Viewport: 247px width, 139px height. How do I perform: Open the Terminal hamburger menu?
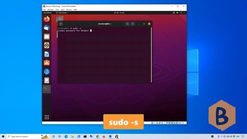(x=133, y=24)
